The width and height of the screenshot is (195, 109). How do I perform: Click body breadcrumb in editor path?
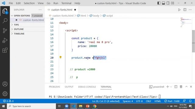pos(95,16)
